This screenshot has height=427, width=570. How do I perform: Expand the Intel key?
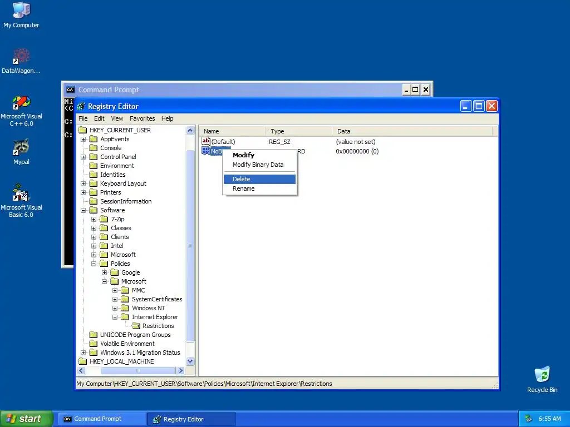(x=94, y=246)
